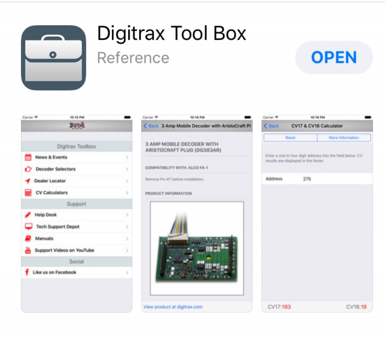Screen dimensions: 385x338
Task: Tap the decoder circuit board product image
Action: click(x=197, y=248)
